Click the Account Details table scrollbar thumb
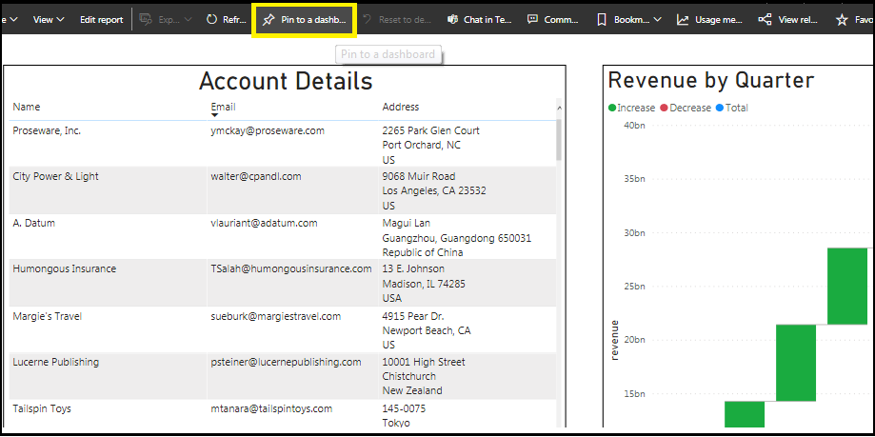This screenshot has width=875, height=437. pyautogui.click(x=559, y=138)
